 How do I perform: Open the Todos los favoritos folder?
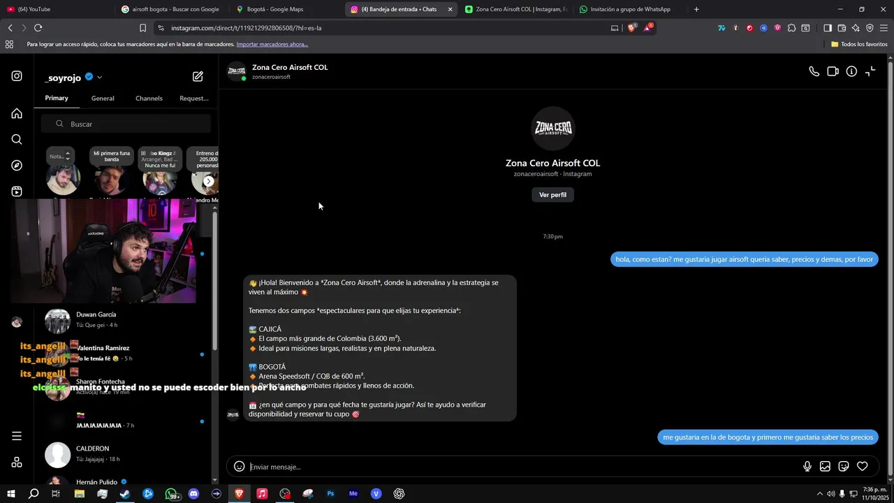pyautogui.click(x=859, y=44)
